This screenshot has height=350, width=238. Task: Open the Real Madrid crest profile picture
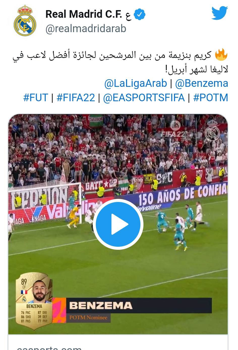tap(25, 21)
